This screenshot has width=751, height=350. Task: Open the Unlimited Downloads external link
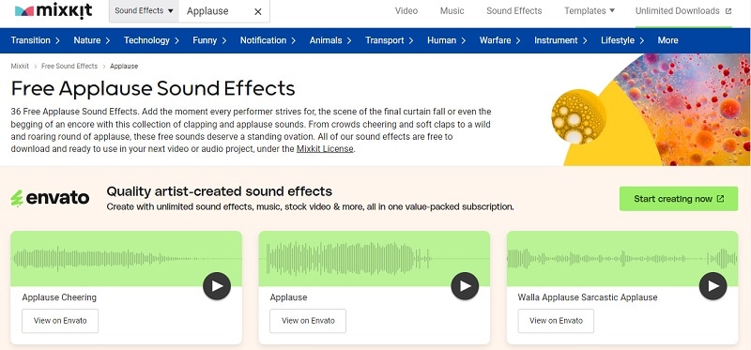tap(683, 11)
